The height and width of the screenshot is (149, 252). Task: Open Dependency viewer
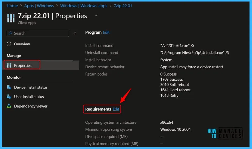coord(31,106)
